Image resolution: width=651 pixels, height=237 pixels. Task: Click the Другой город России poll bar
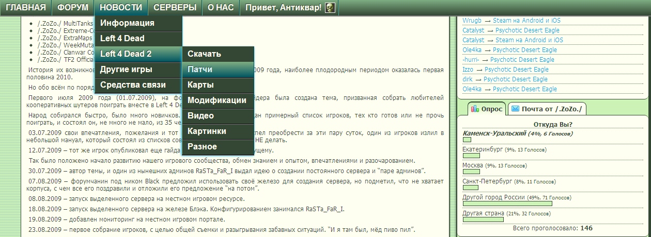pyautogui.click(x=507, y=204)
